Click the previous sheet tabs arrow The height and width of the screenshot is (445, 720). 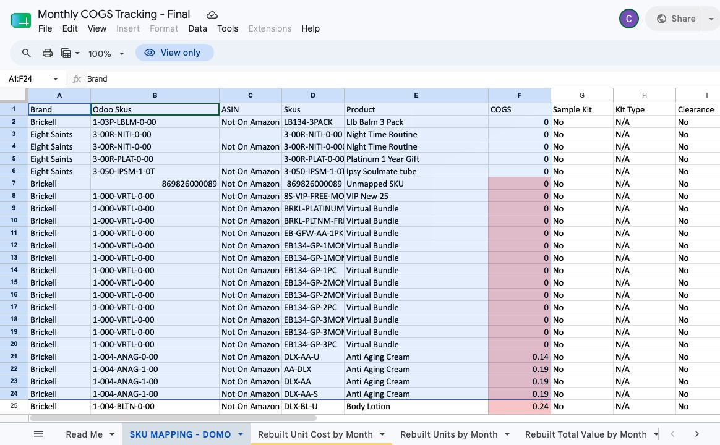click(x=673, y=434)
